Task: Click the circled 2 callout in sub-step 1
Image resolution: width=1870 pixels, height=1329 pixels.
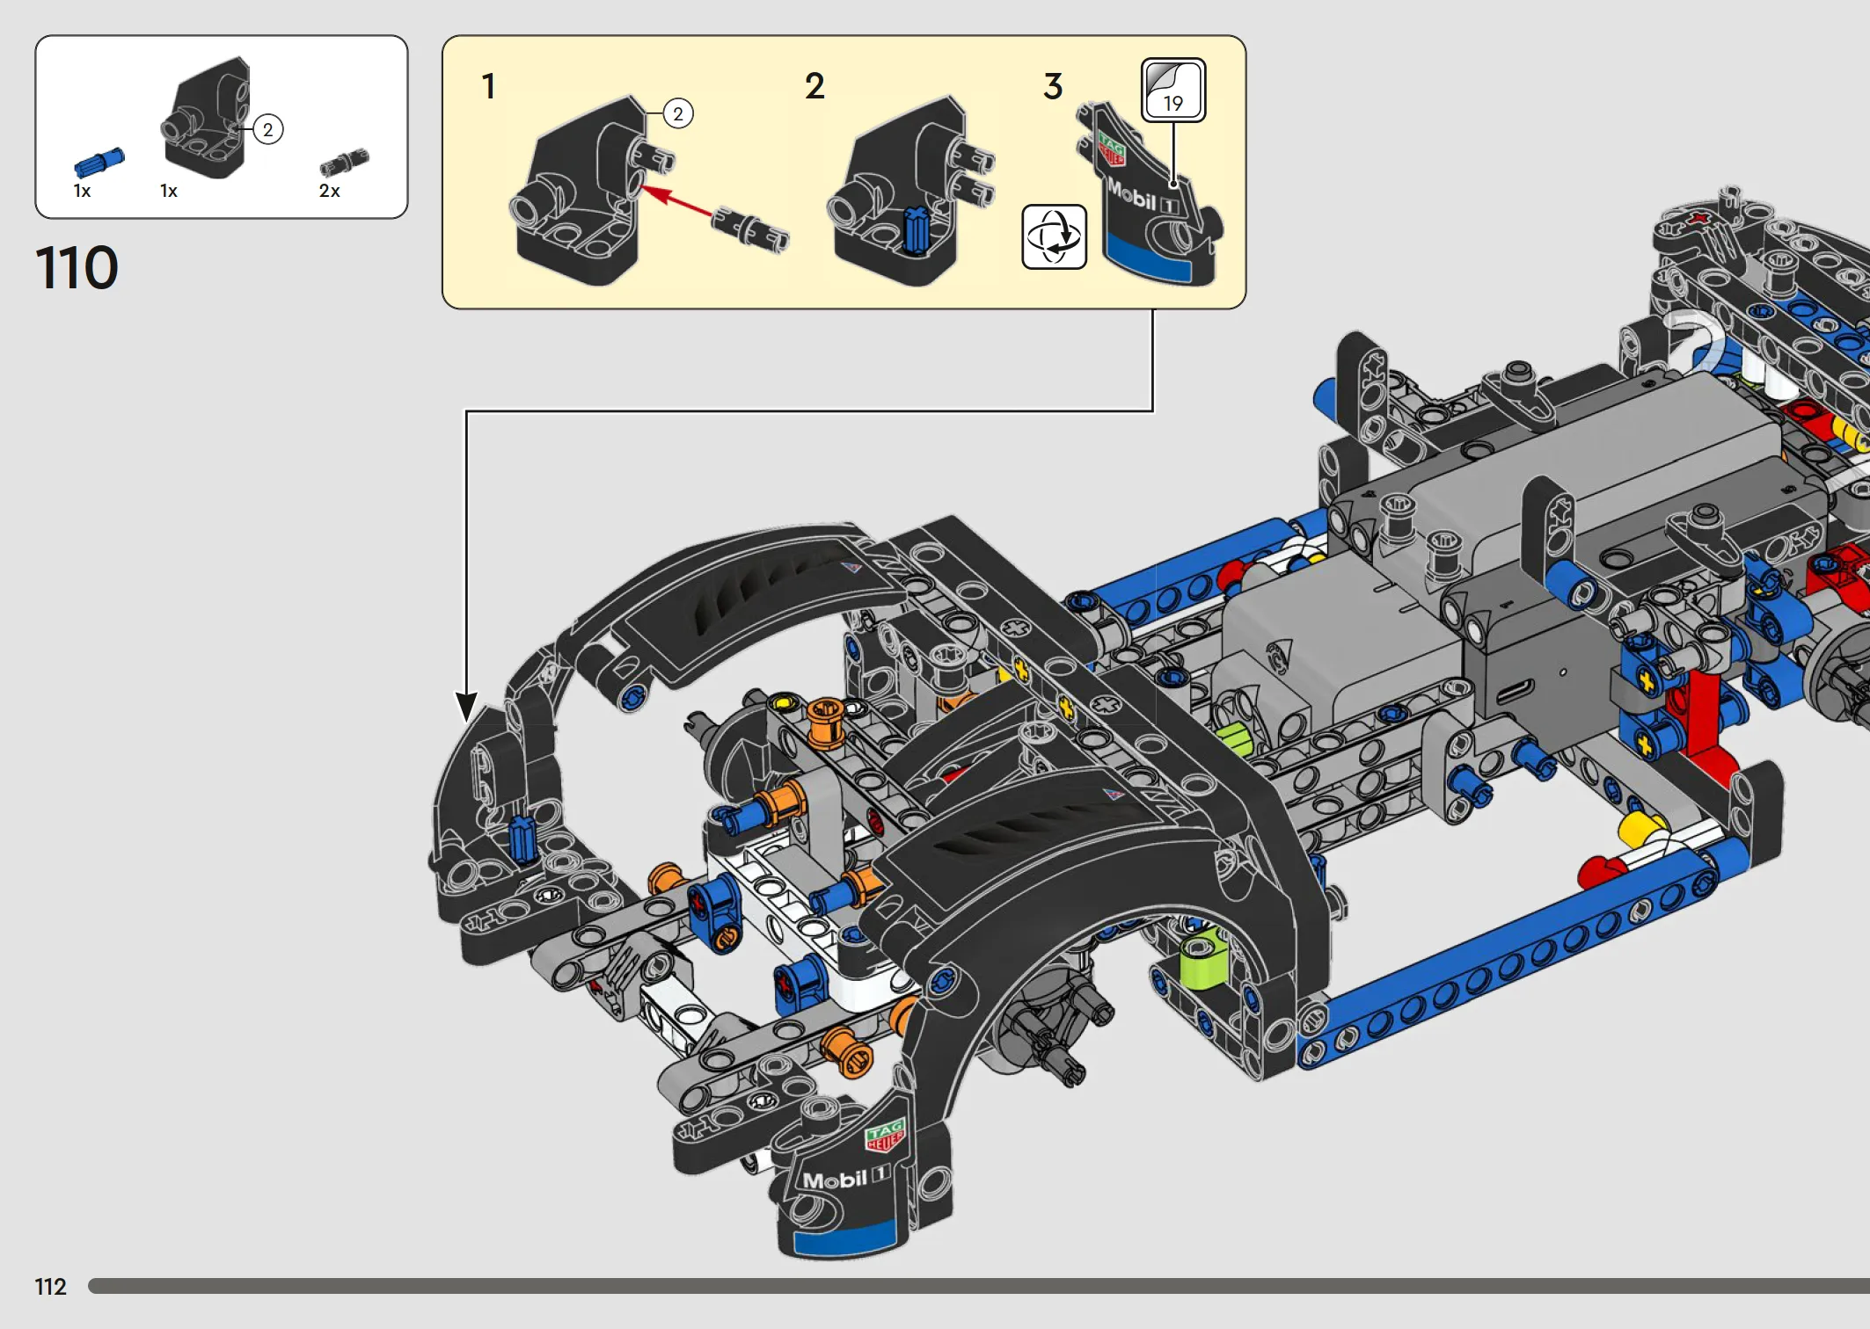Action: [x=677, y=113]
